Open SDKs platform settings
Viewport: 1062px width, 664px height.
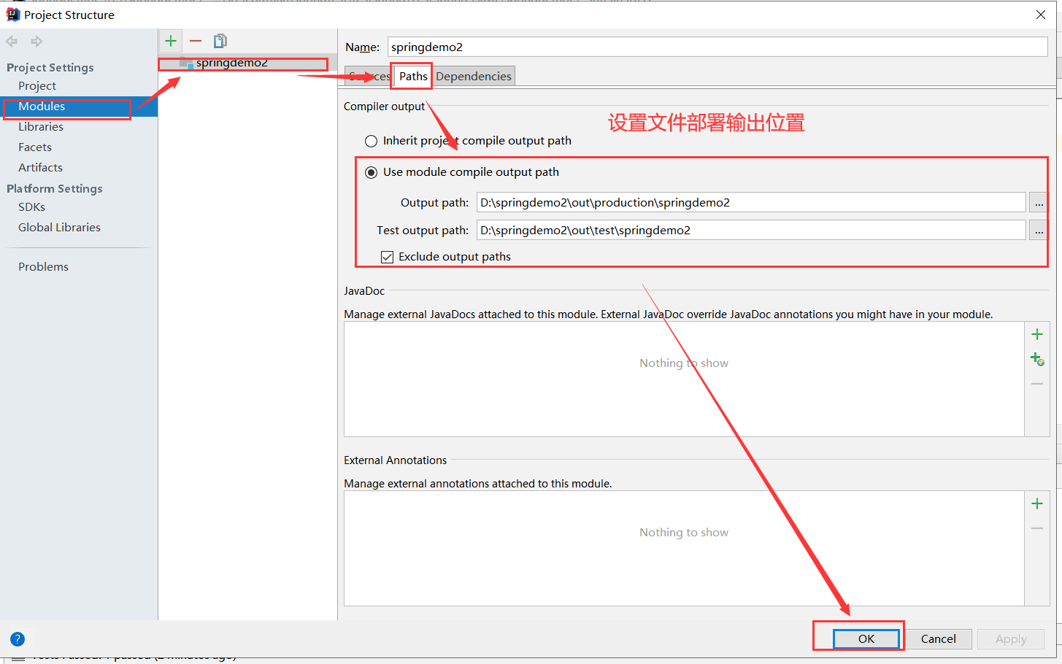point(32,206)
